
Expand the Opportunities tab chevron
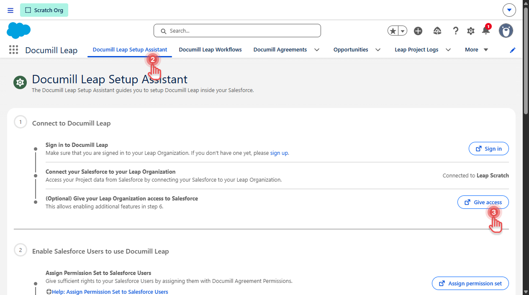click(378, 50)
